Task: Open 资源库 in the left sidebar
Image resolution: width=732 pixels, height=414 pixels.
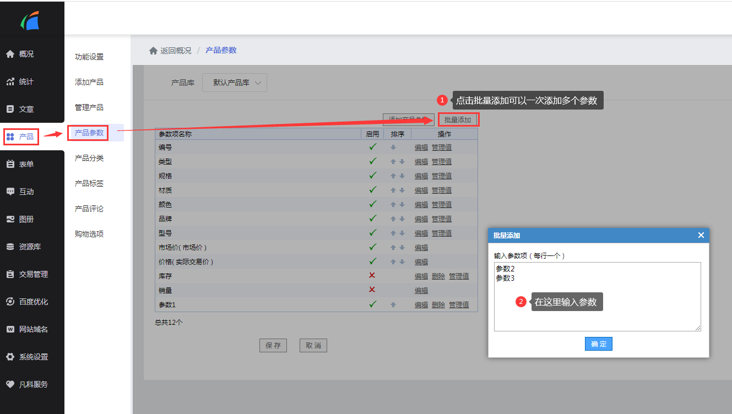Action: pos(30,247)
